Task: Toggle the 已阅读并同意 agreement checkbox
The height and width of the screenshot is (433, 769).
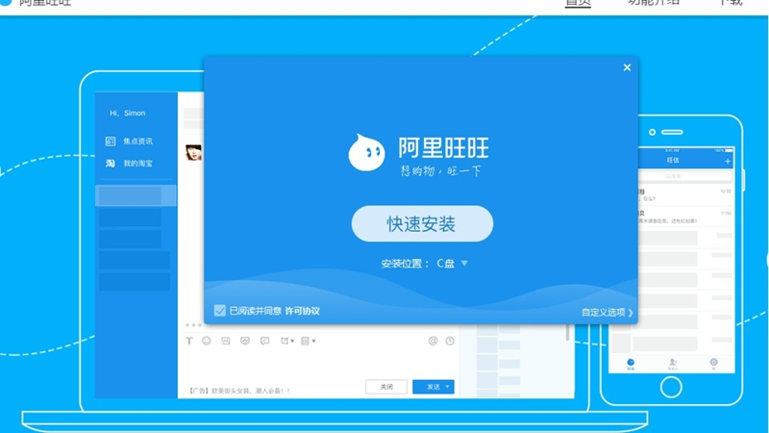Action: (220, 311)
